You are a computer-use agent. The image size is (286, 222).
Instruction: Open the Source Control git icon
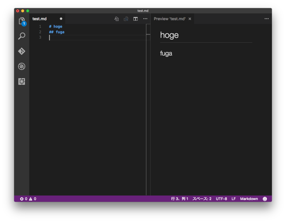[x=22, y=51]
